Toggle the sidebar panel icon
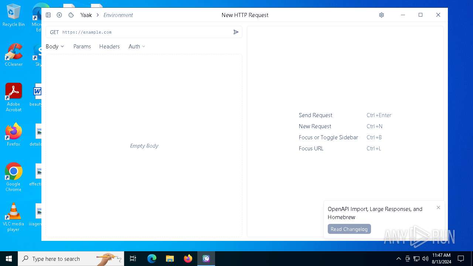The image size is (473, 266). click(48, 15)
